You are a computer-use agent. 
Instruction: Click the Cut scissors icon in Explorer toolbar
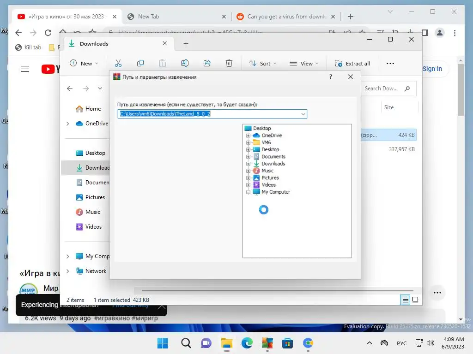[x=118, y=63]
